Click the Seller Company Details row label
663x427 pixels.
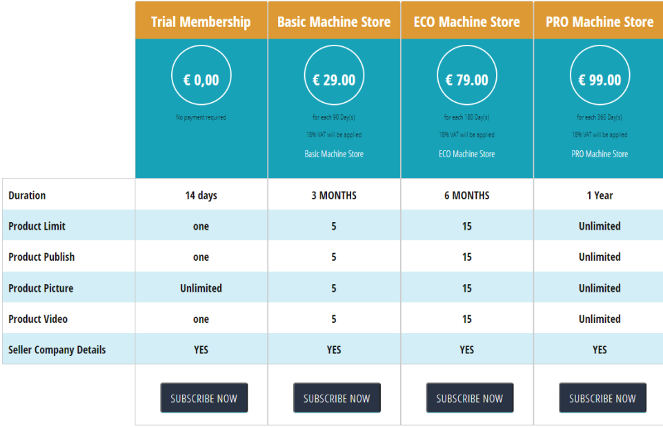tap(57, 350)
